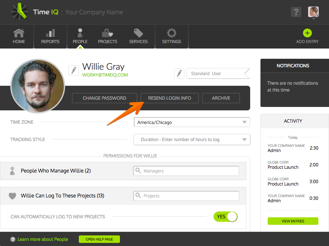The image size is (329, 246).
Task: Click the Today label in Activity
Action: [293, 137]
